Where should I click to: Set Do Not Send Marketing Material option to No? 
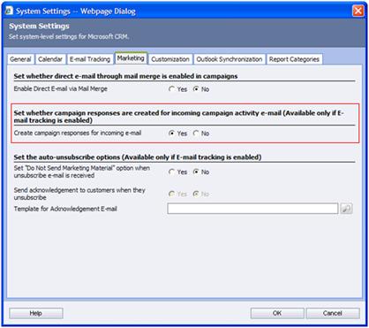point(196,172)
